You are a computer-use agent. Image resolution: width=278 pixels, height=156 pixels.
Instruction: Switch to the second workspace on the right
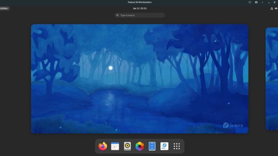point(272,79)
